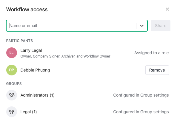The image size is (177, 124).
Task: Open the Legal (1) group entry
Action: [29, 112]
